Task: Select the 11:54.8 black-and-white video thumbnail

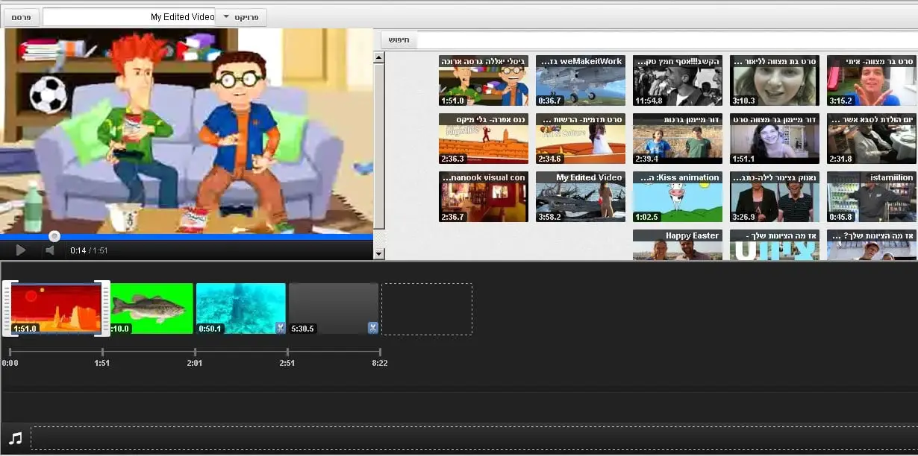Action: coord(678,80)
